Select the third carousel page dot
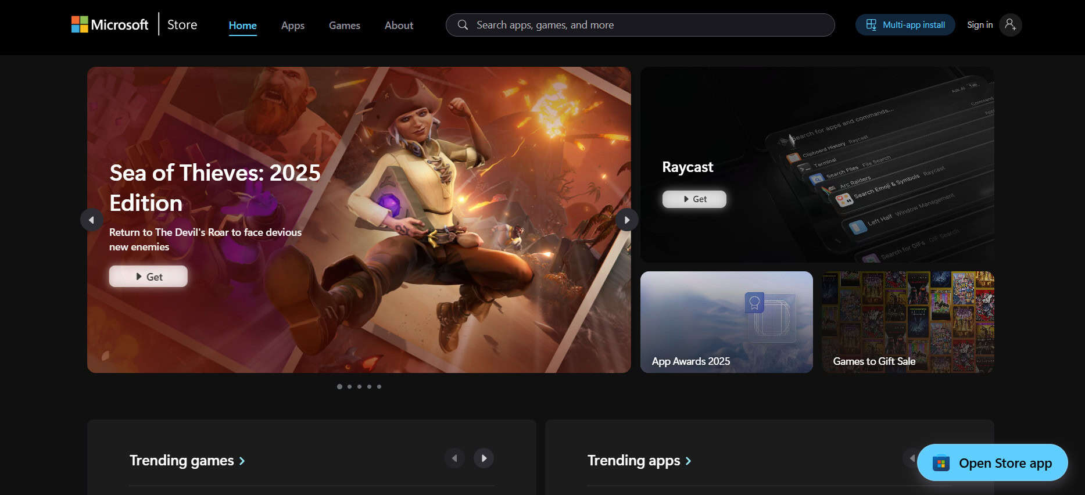This screenshot has height=495, width=1085. [x=359, y=386]
